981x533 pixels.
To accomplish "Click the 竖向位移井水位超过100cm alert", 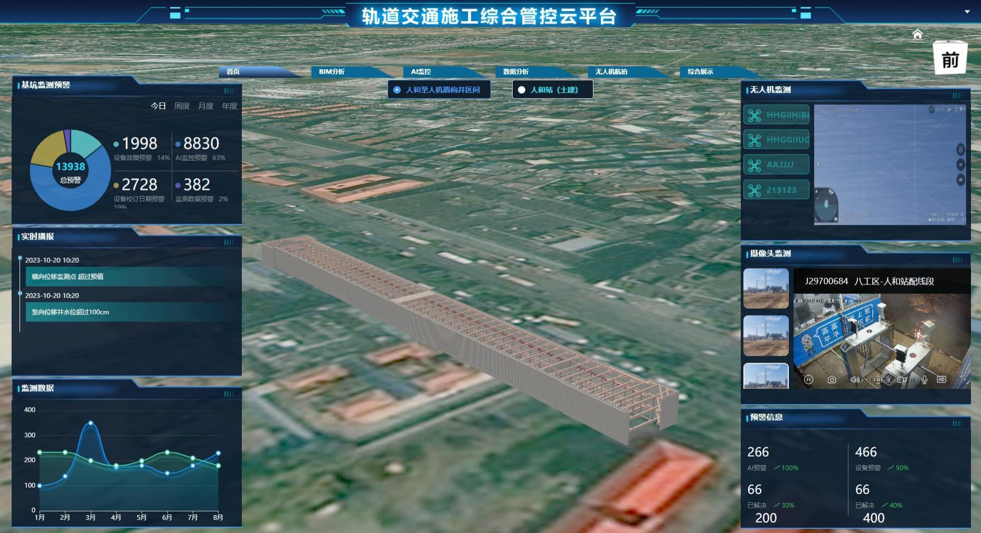I will click(127, 312).
